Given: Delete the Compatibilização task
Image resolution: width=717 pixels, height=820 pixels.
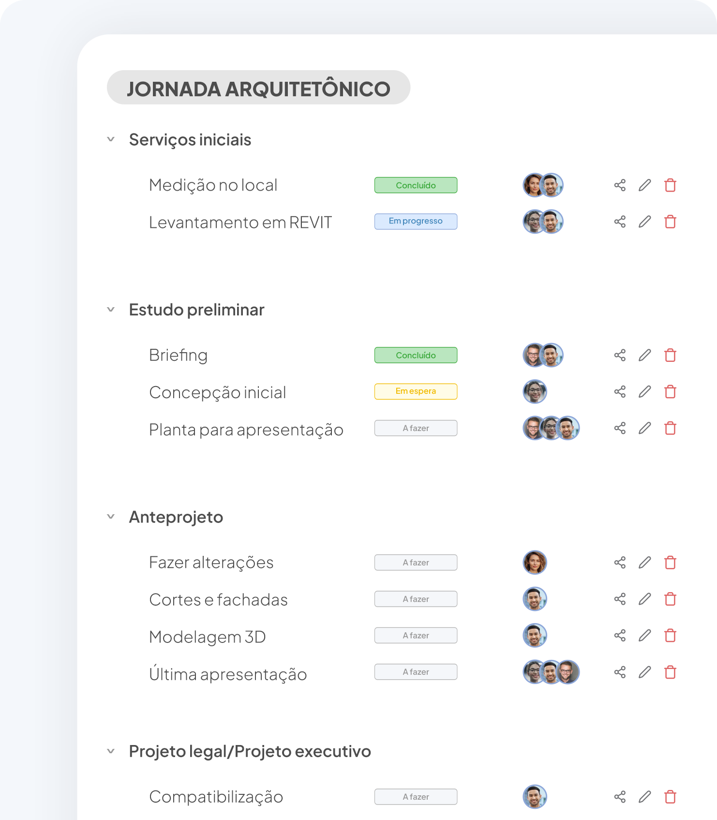Looking at the screenshot, I should 670,797.
